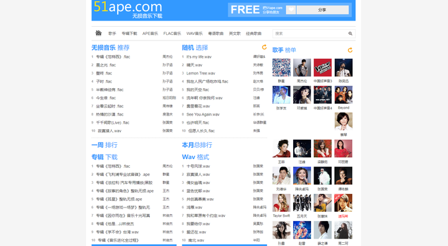Screen dimensions: 448x246
Task: Open the 歌手 menu item
Action: click(112, 34)
